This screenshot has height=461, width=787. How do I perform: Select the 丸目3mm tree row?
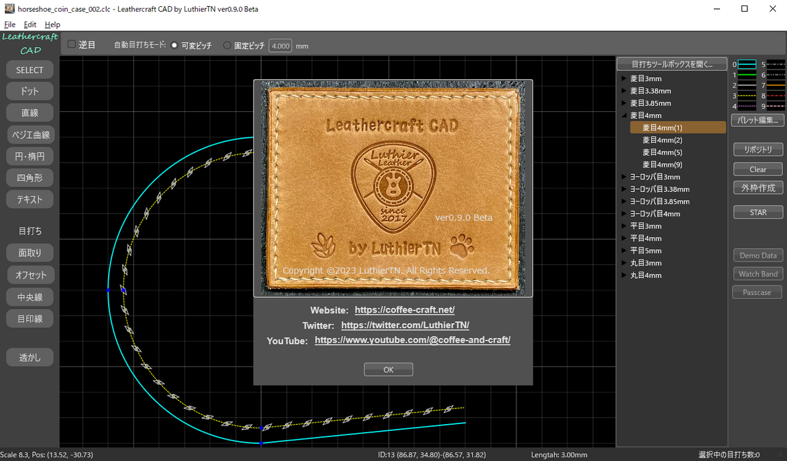[x=646, y=263]
